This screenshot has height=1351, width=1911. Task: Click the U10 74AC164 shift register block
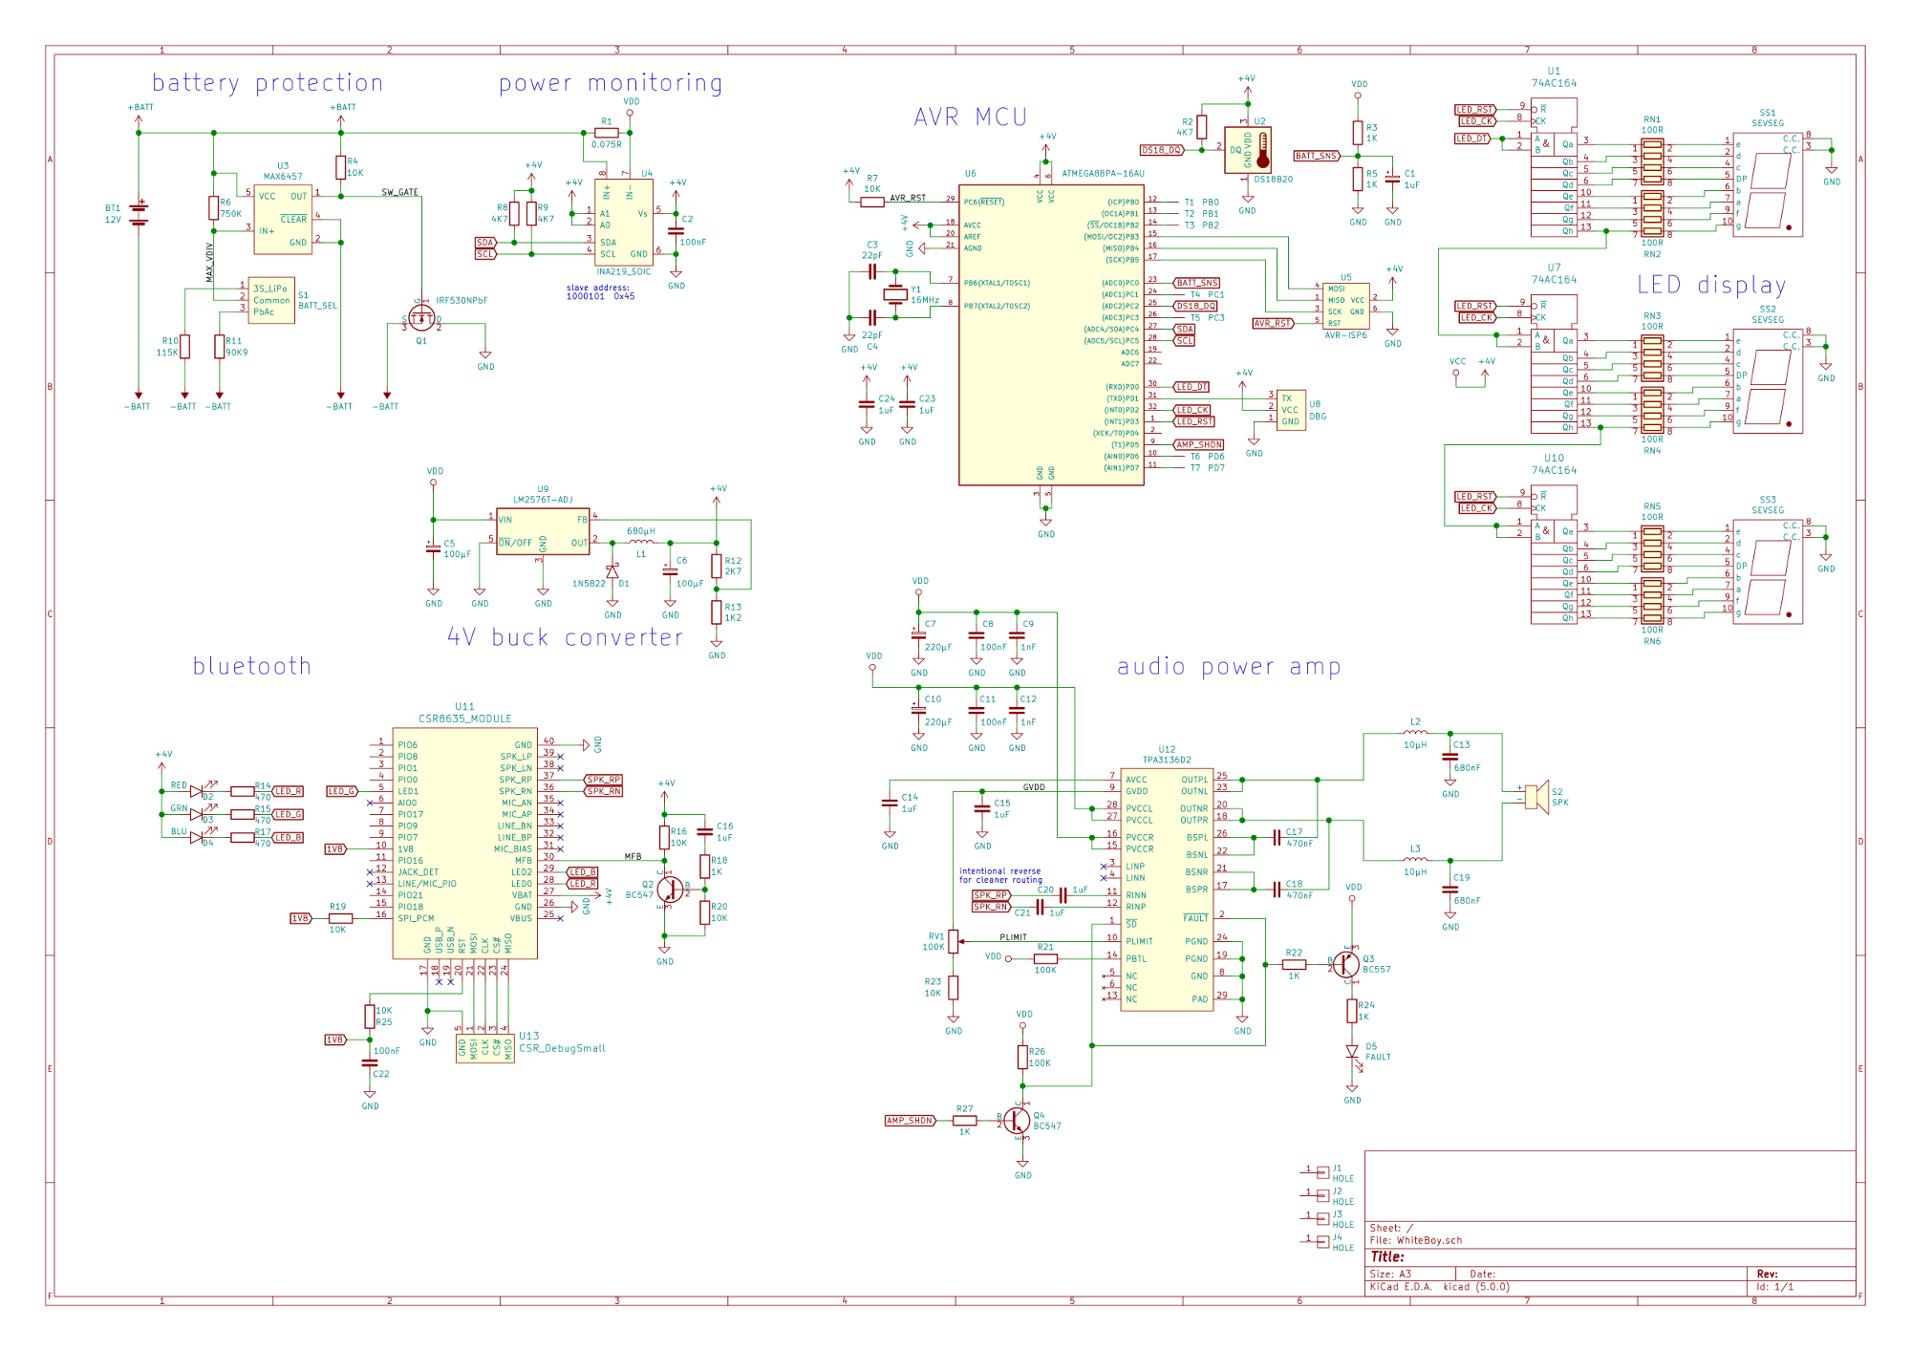pyautogui.click(x=1555, y=555)
